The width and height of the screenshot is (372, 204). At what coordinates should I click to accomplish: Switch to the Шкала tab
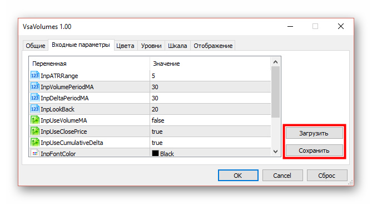tap(177, 46)
